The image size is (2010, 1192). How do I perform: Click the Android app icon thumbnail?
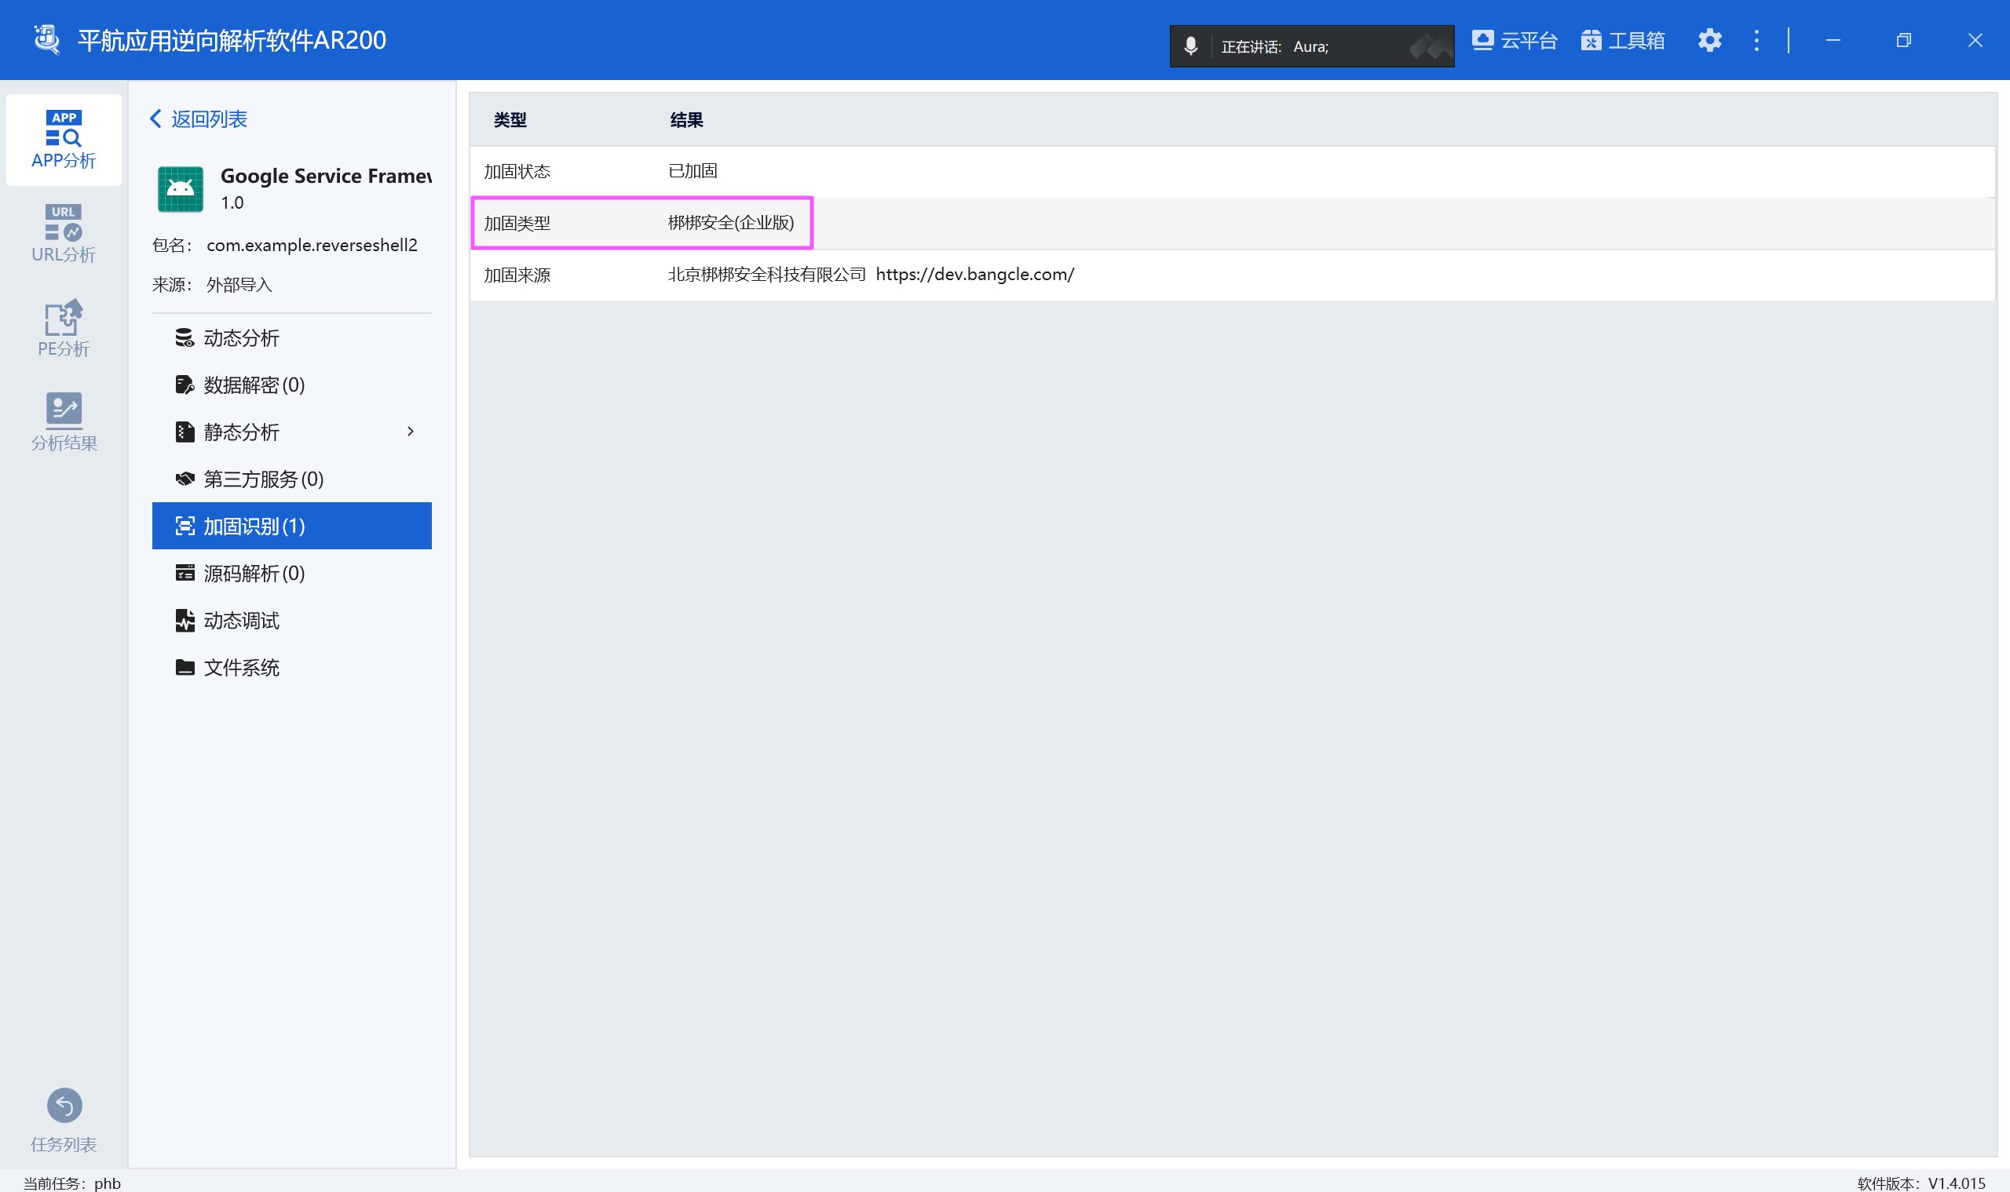(180, 189)
